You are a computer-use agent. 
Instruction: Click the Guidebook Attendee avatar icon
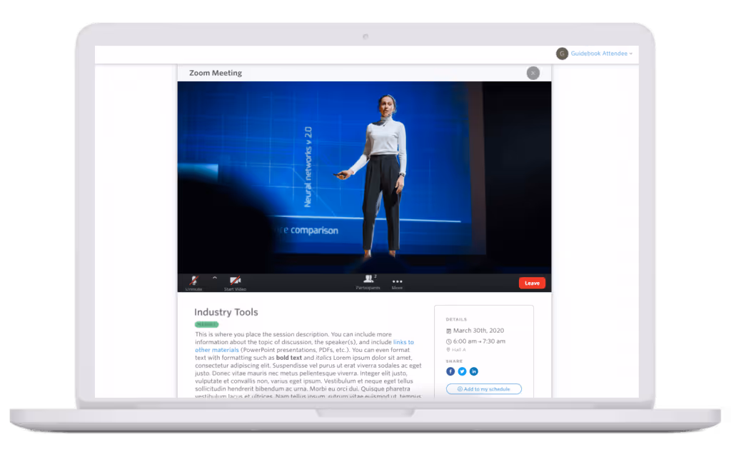coord(563,54)
